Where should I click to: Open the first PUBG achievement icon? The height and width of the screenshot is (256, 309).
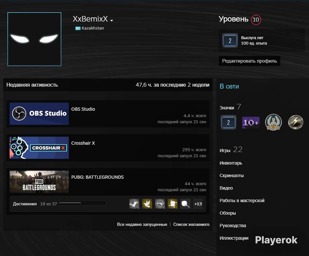point(134,204)
